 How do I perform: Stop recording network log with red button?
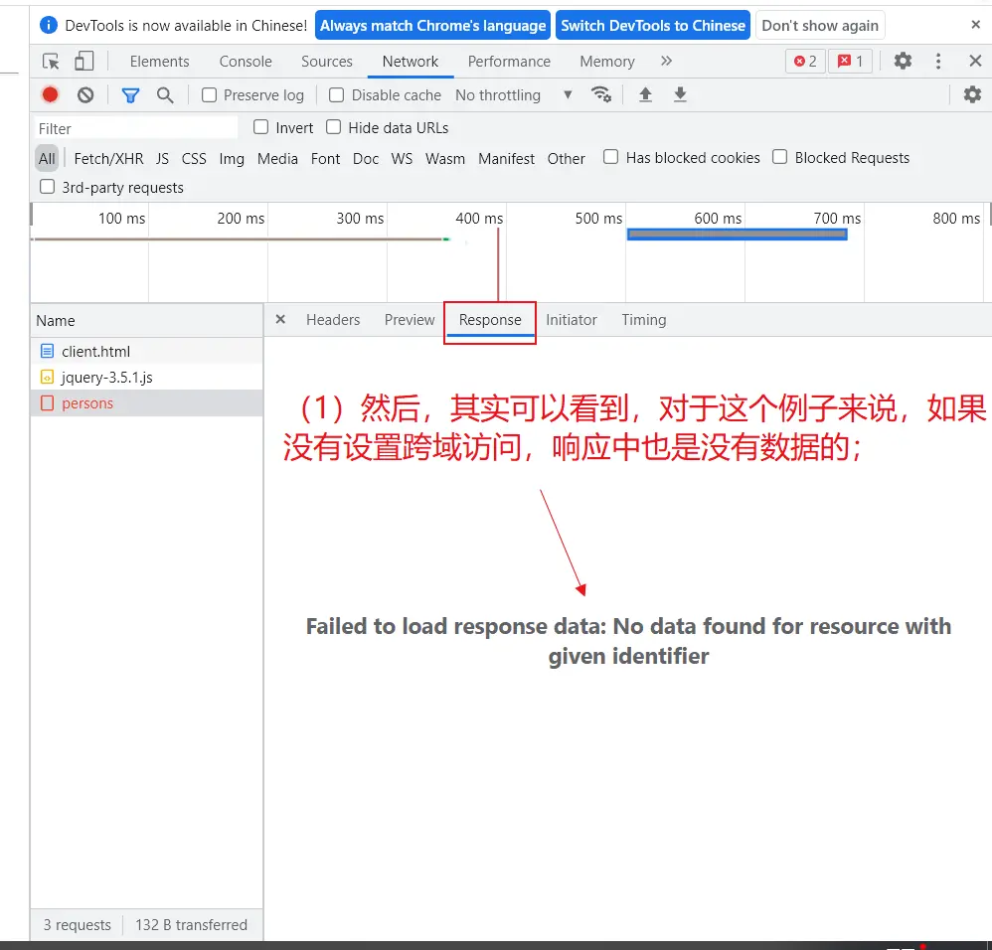50,94
